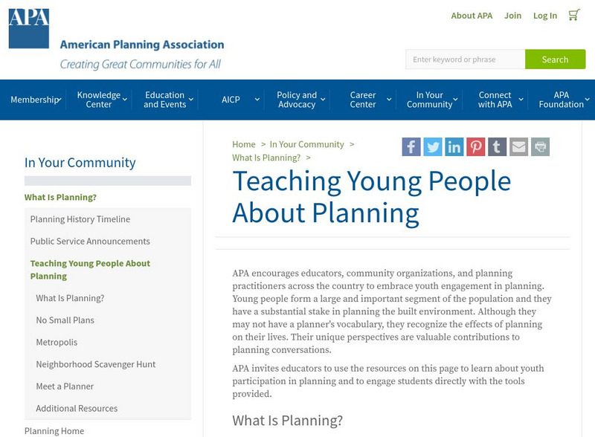
Task: Pin this page using the Pinterest icon
Action: tap(475, 146)
